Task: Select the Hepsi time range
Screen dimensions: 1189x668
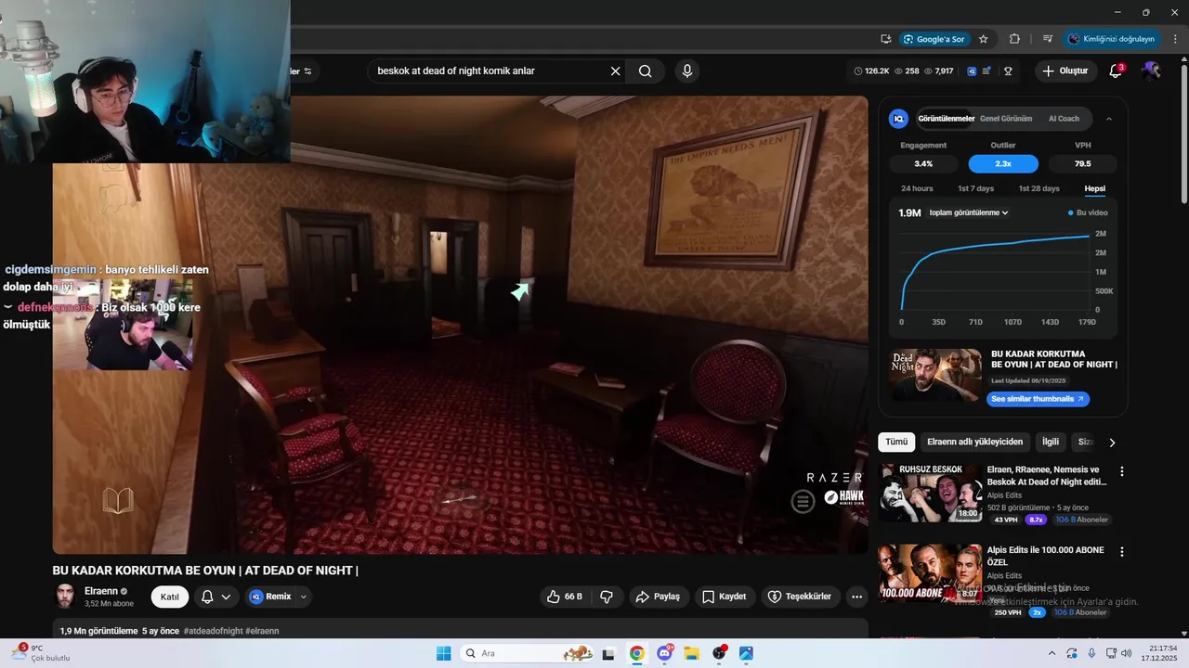Action: [x=1095, y=188]
